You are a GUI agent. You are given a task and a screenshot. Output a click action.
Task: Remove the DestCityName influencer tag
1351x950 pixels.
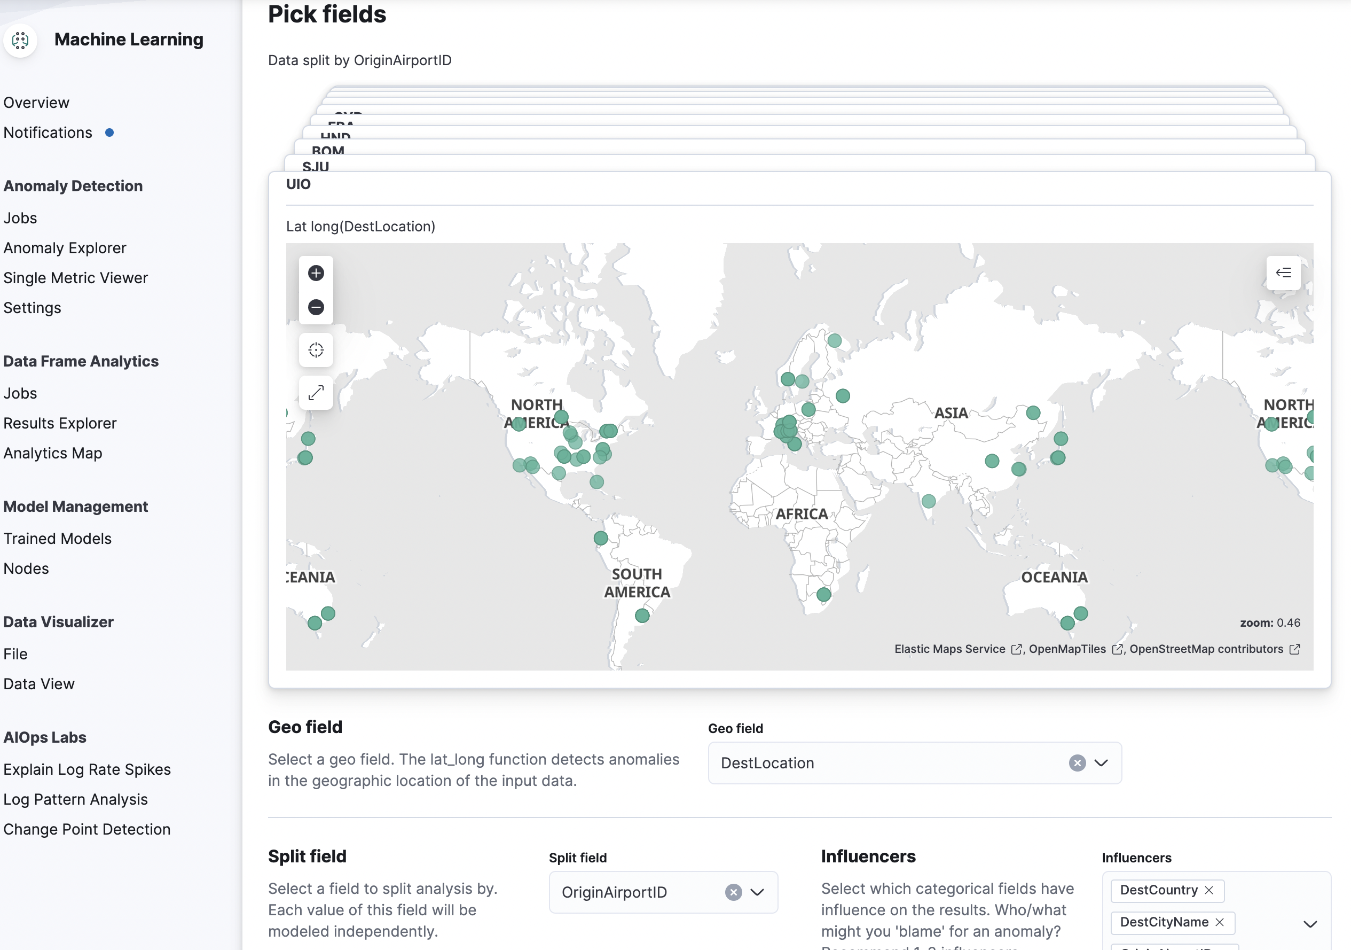point(1220,922)
